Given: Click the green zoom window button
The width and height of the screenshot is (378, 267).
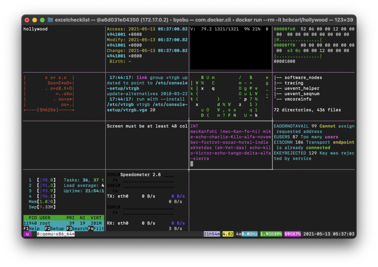Looking at the screenshot, I should [x=42, y=20].
